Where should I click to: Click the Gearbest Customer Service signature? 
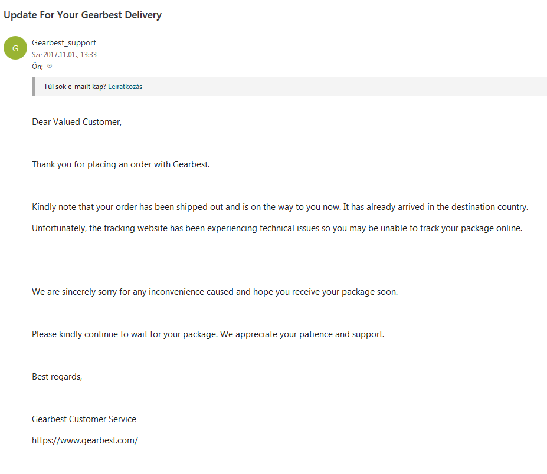tap(84, 419)
